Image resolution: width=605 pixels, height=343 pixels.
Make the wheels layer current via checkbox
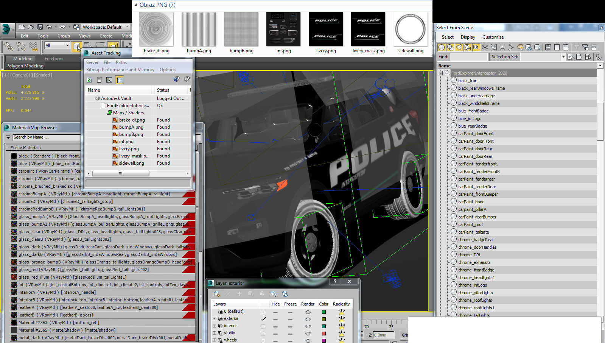pos(263,341)
